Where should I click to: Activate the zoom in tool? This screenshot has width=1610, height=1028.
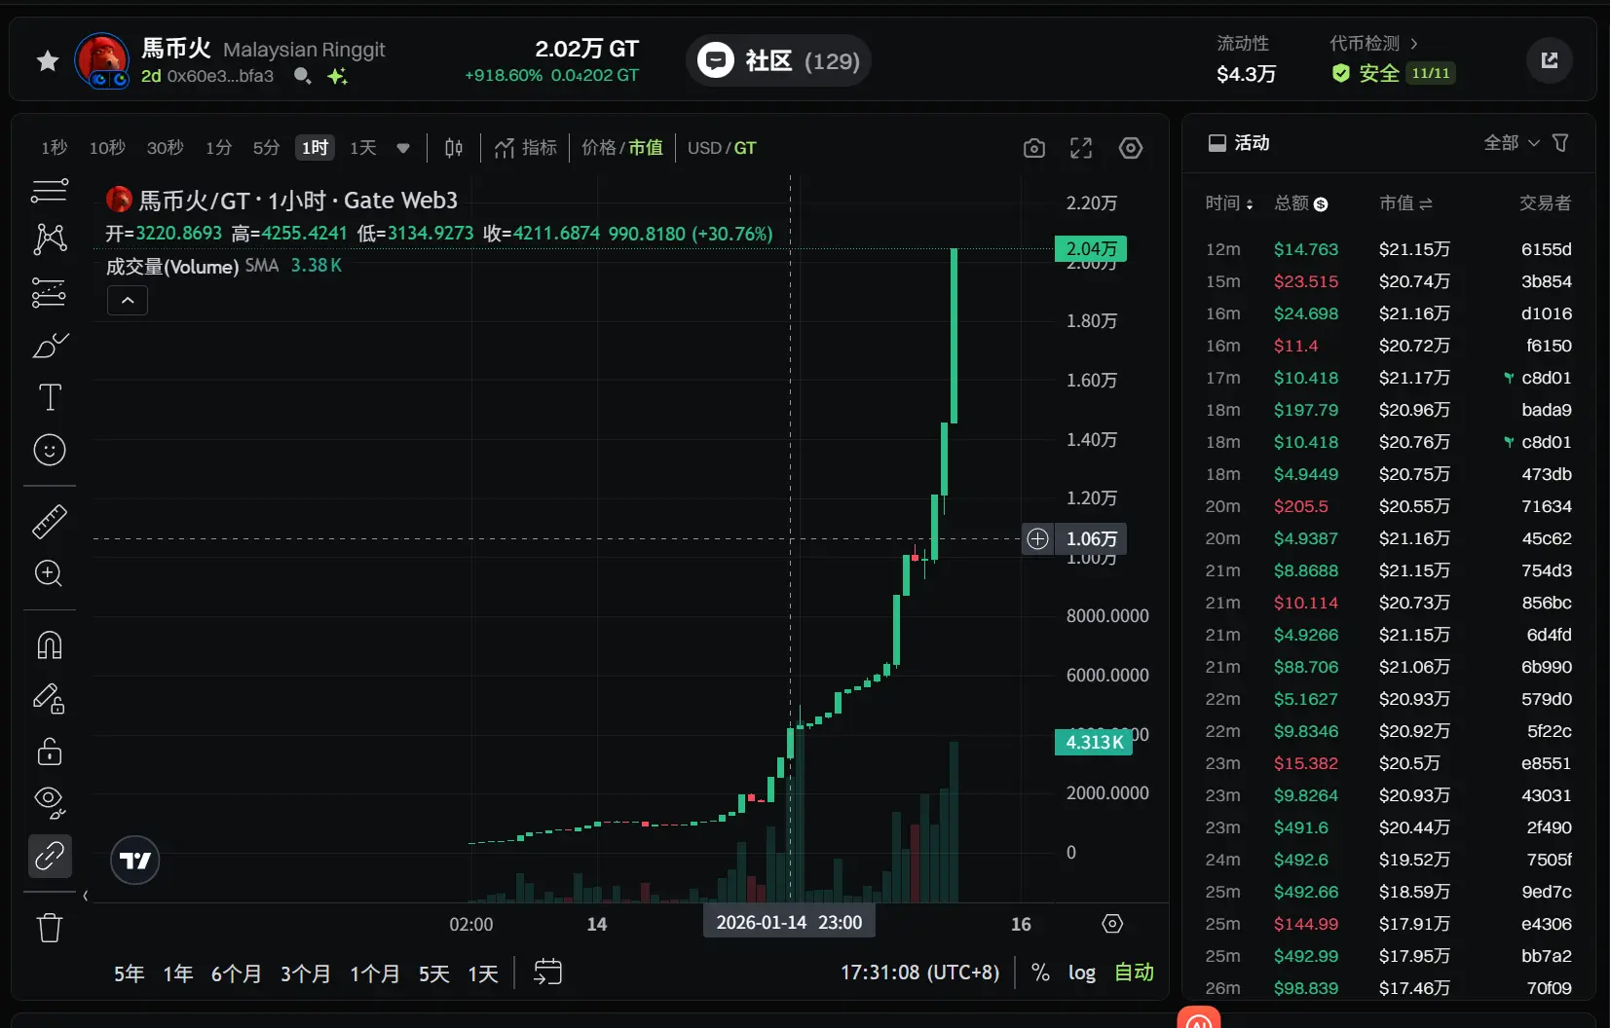pyautogui.click(x=49, y=573)
